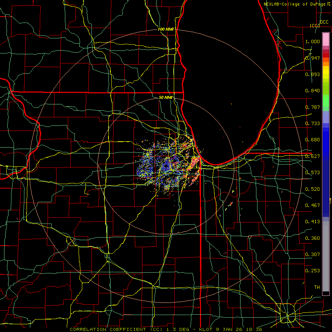The image size is (332, 332).
Task: Click the 0.627 scale value
Action: pyautogui.click(x=312, y=156)
